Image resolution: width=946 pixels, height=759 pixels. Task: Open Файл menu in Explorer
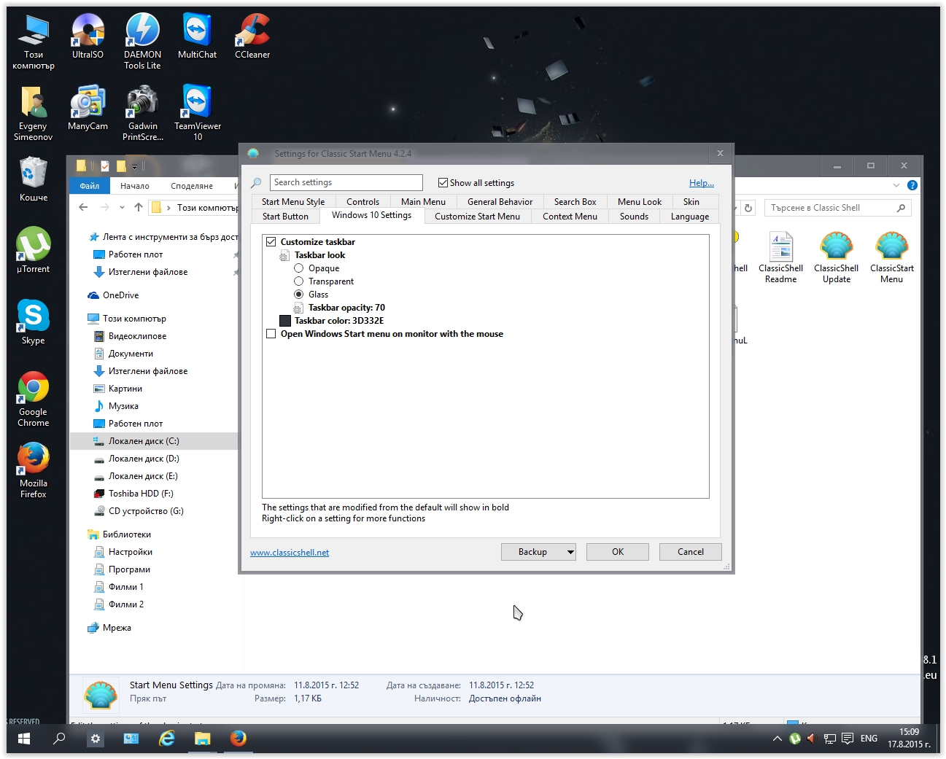pos(90,186)
